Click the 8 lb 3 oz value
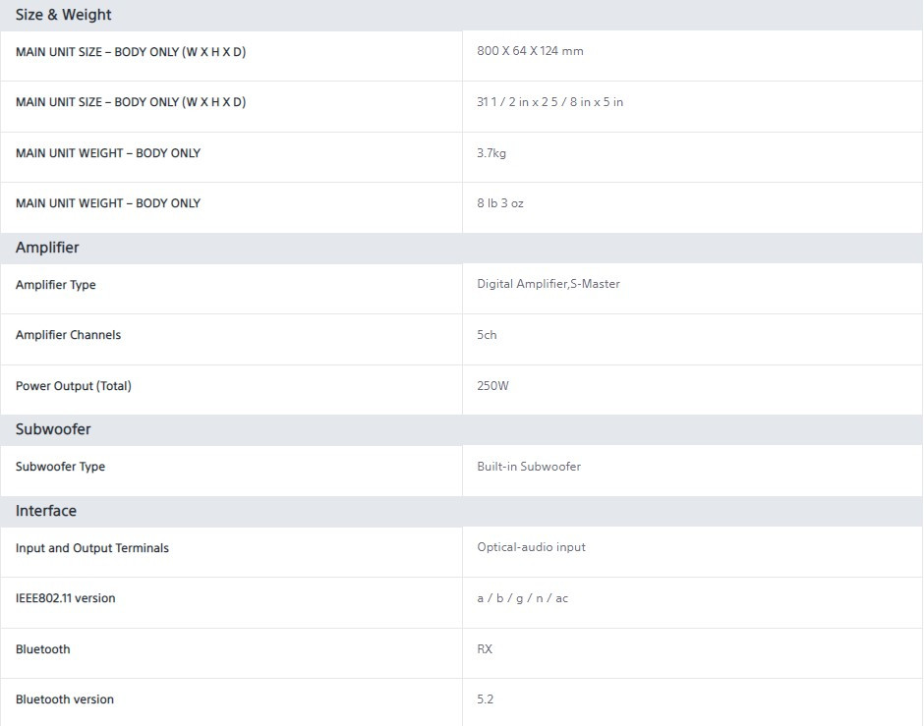This screenshot has width=924, height=726. [500, 203]
